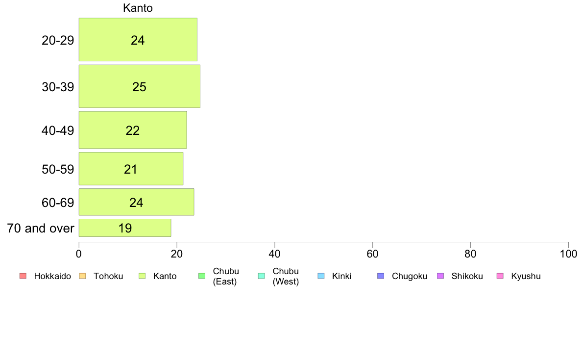Select the 30-39 bar showing 25

click(x=140, y=86)
